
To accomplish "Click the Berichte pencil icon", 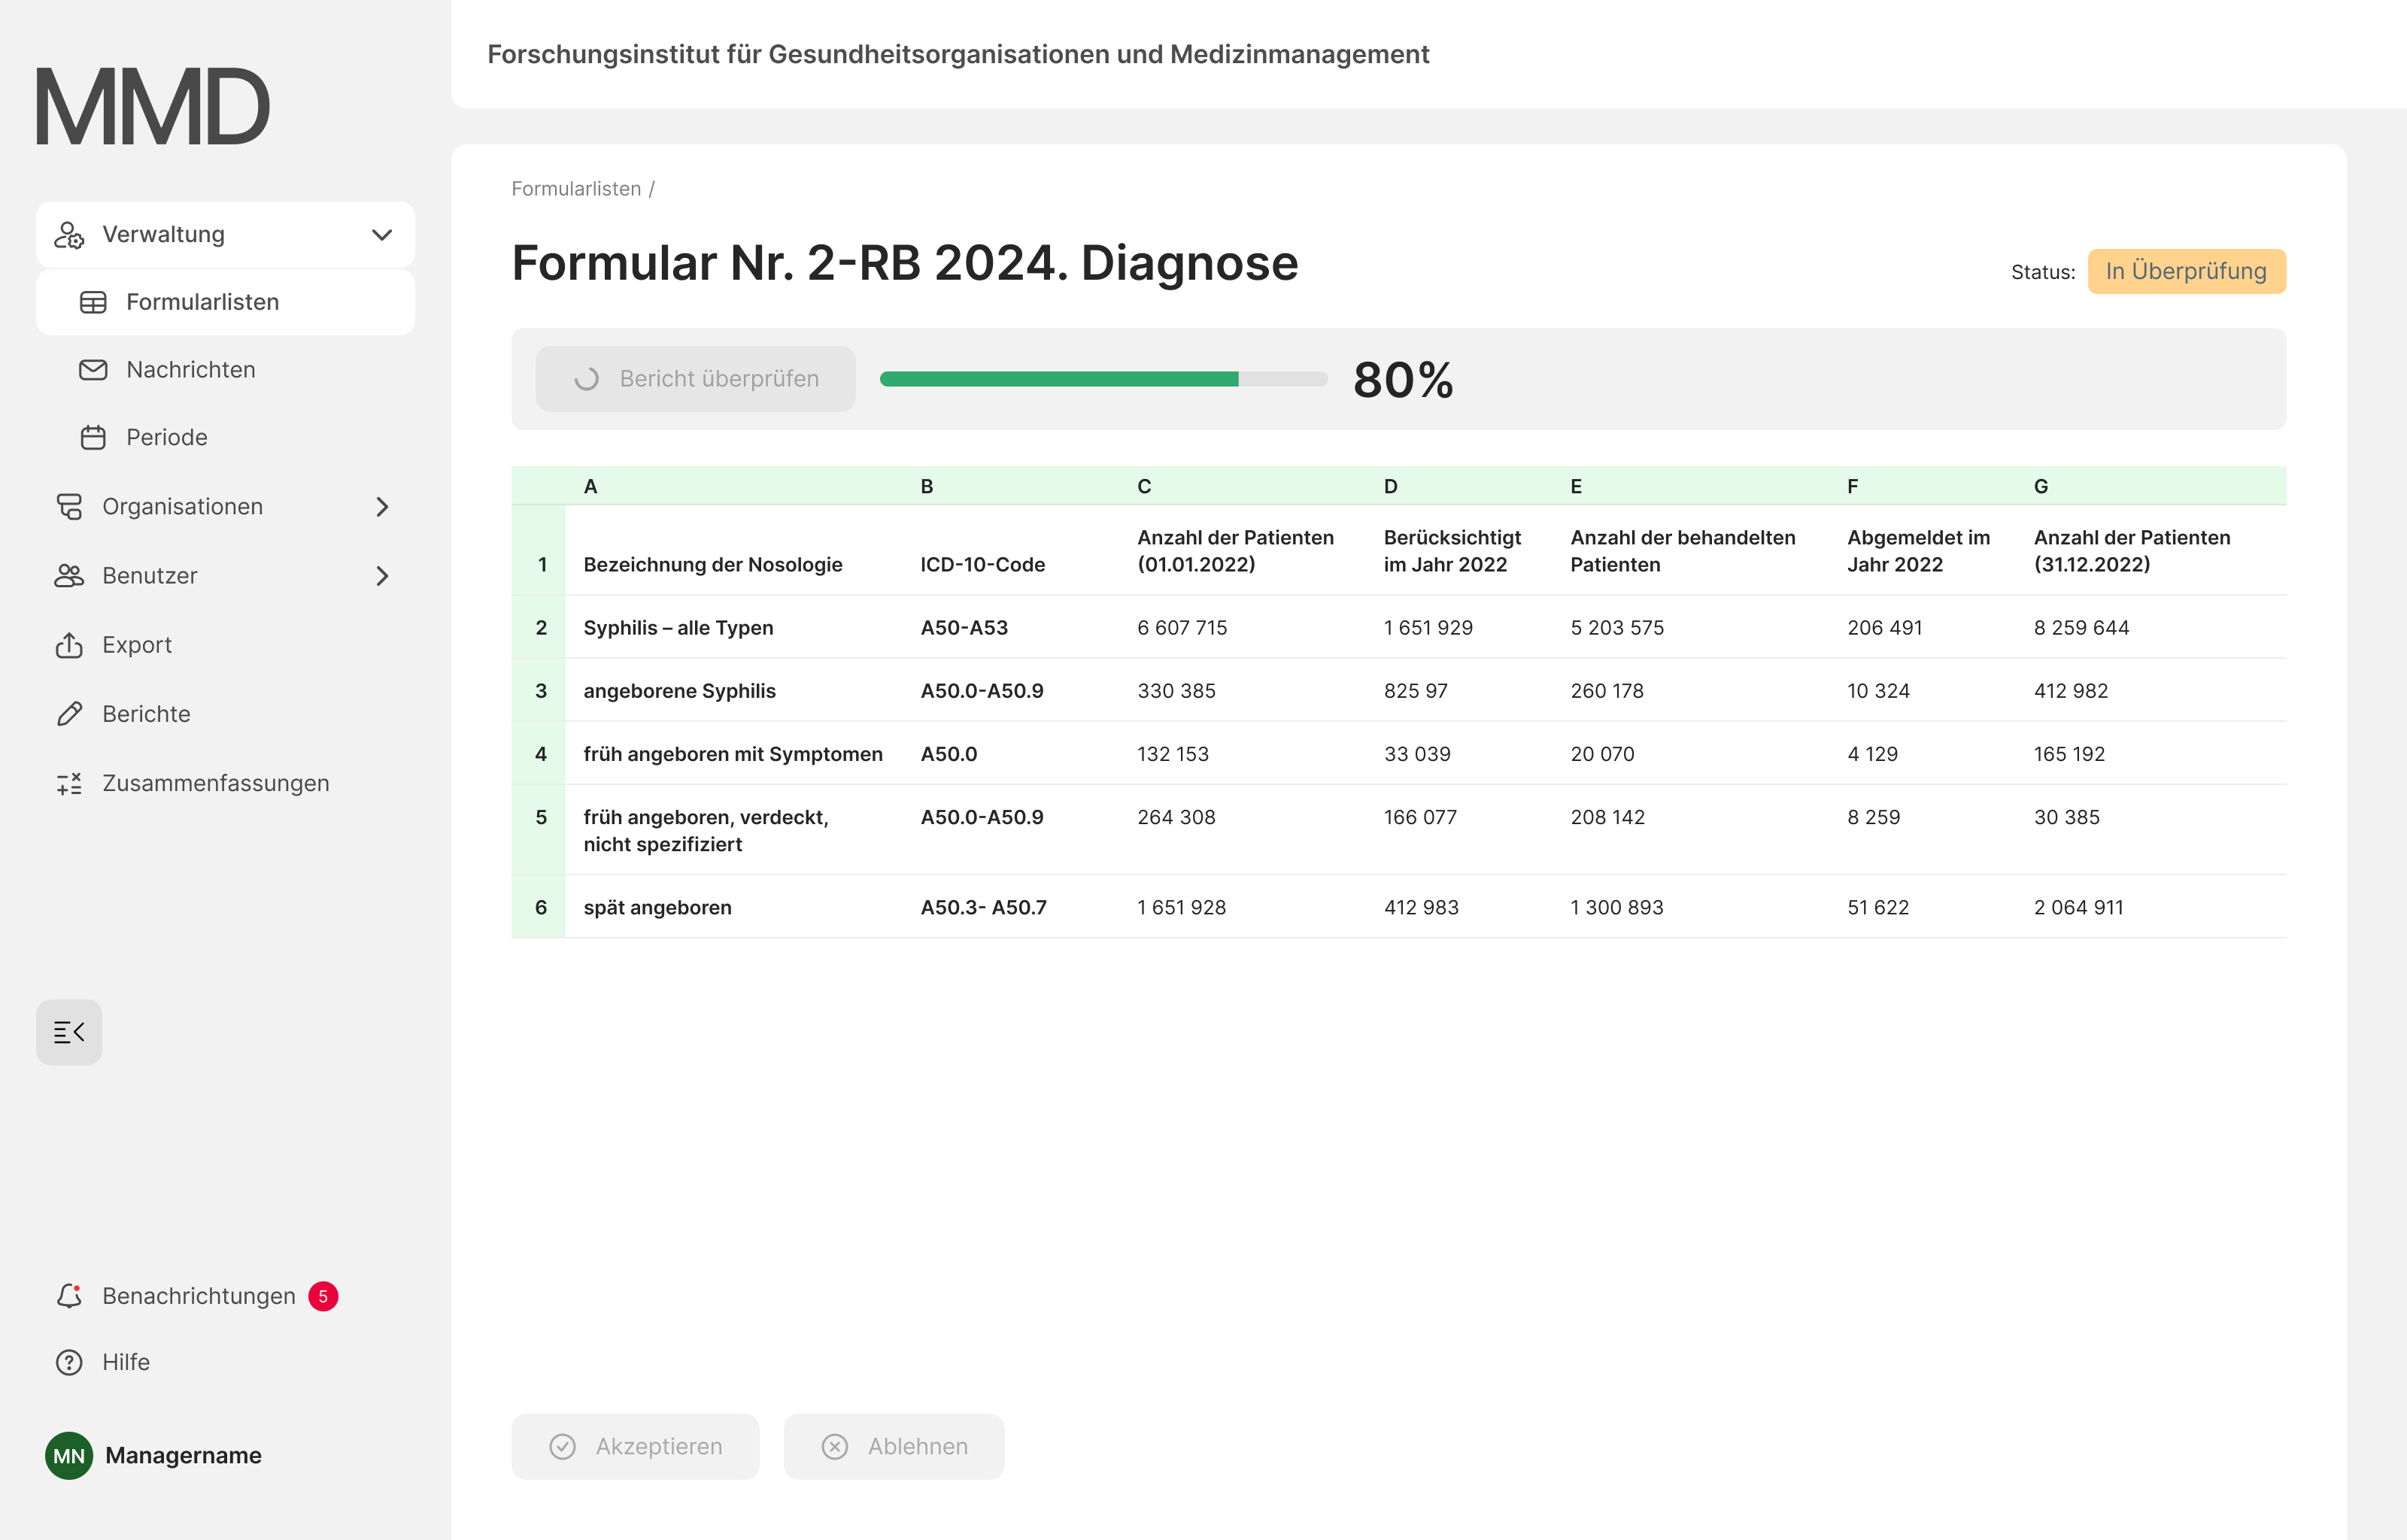I will [x=69, y=714].
